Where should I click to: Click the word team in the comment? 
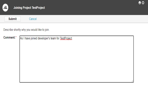(53, 38)
